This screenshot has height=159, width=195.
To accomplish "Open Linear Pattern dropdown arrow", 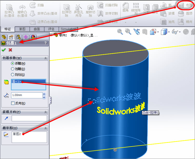I will click(136, 22).
